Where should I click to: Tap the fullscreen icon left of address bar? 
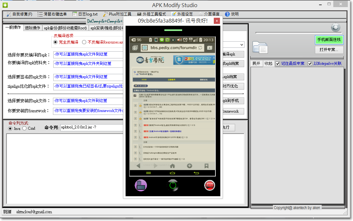pyautogui.click(x=135, y=48)
